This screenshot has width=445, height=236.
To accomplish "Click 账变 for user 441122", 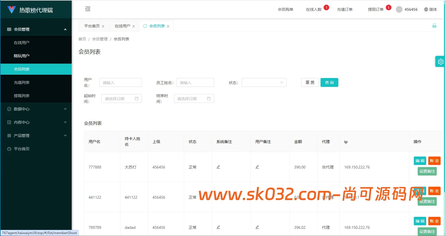I will tap(434, 191).
